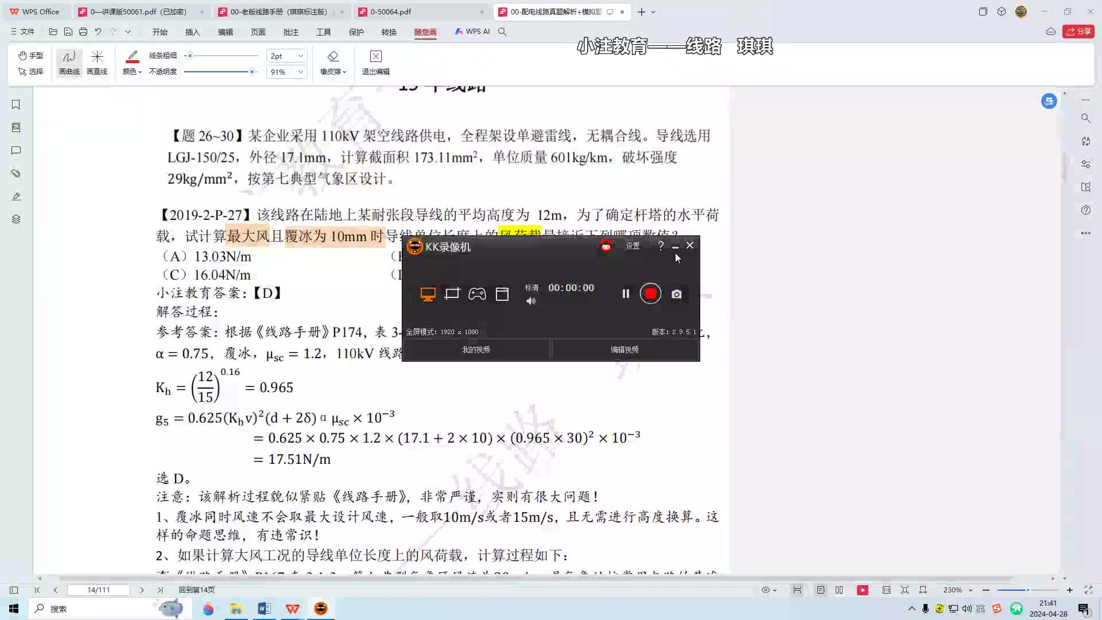This screenshot has height=620, width=1102.
Task: Adjust the opacity slider handle
Action: click(251, 72)
